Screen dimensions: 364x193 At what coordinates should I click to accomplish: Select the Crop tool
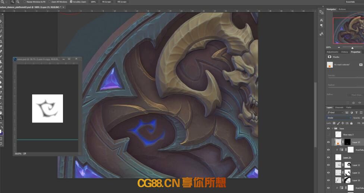[1, 41]
